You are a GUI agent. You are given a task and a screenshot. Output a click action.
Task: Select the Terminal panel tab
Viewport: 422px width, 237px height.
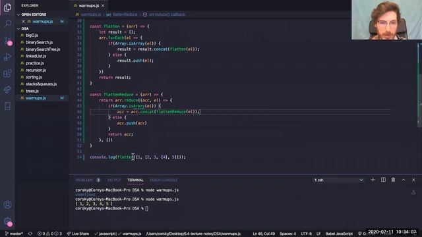click(x=135, y=180)
